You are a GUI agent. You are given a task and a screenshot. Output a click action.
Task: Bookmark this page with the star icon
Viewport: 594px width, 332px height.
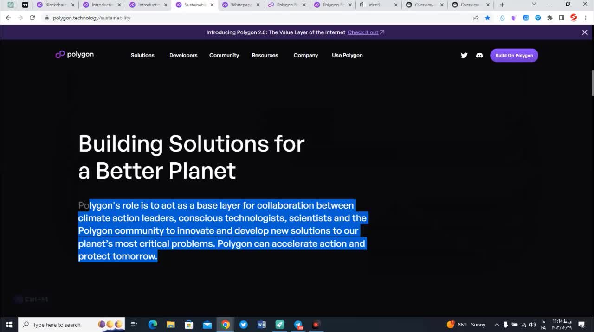point(488,18)
